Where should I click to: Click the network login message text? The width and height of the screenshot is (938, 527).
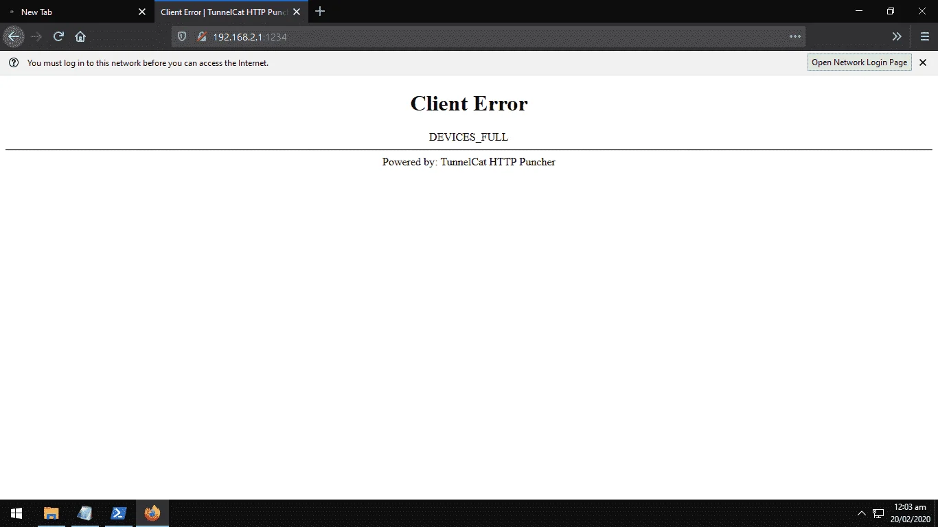click(x=148, y=62)
